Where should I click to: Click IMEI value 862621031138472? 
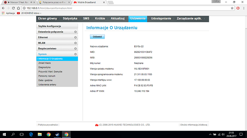tap(143, 52)
